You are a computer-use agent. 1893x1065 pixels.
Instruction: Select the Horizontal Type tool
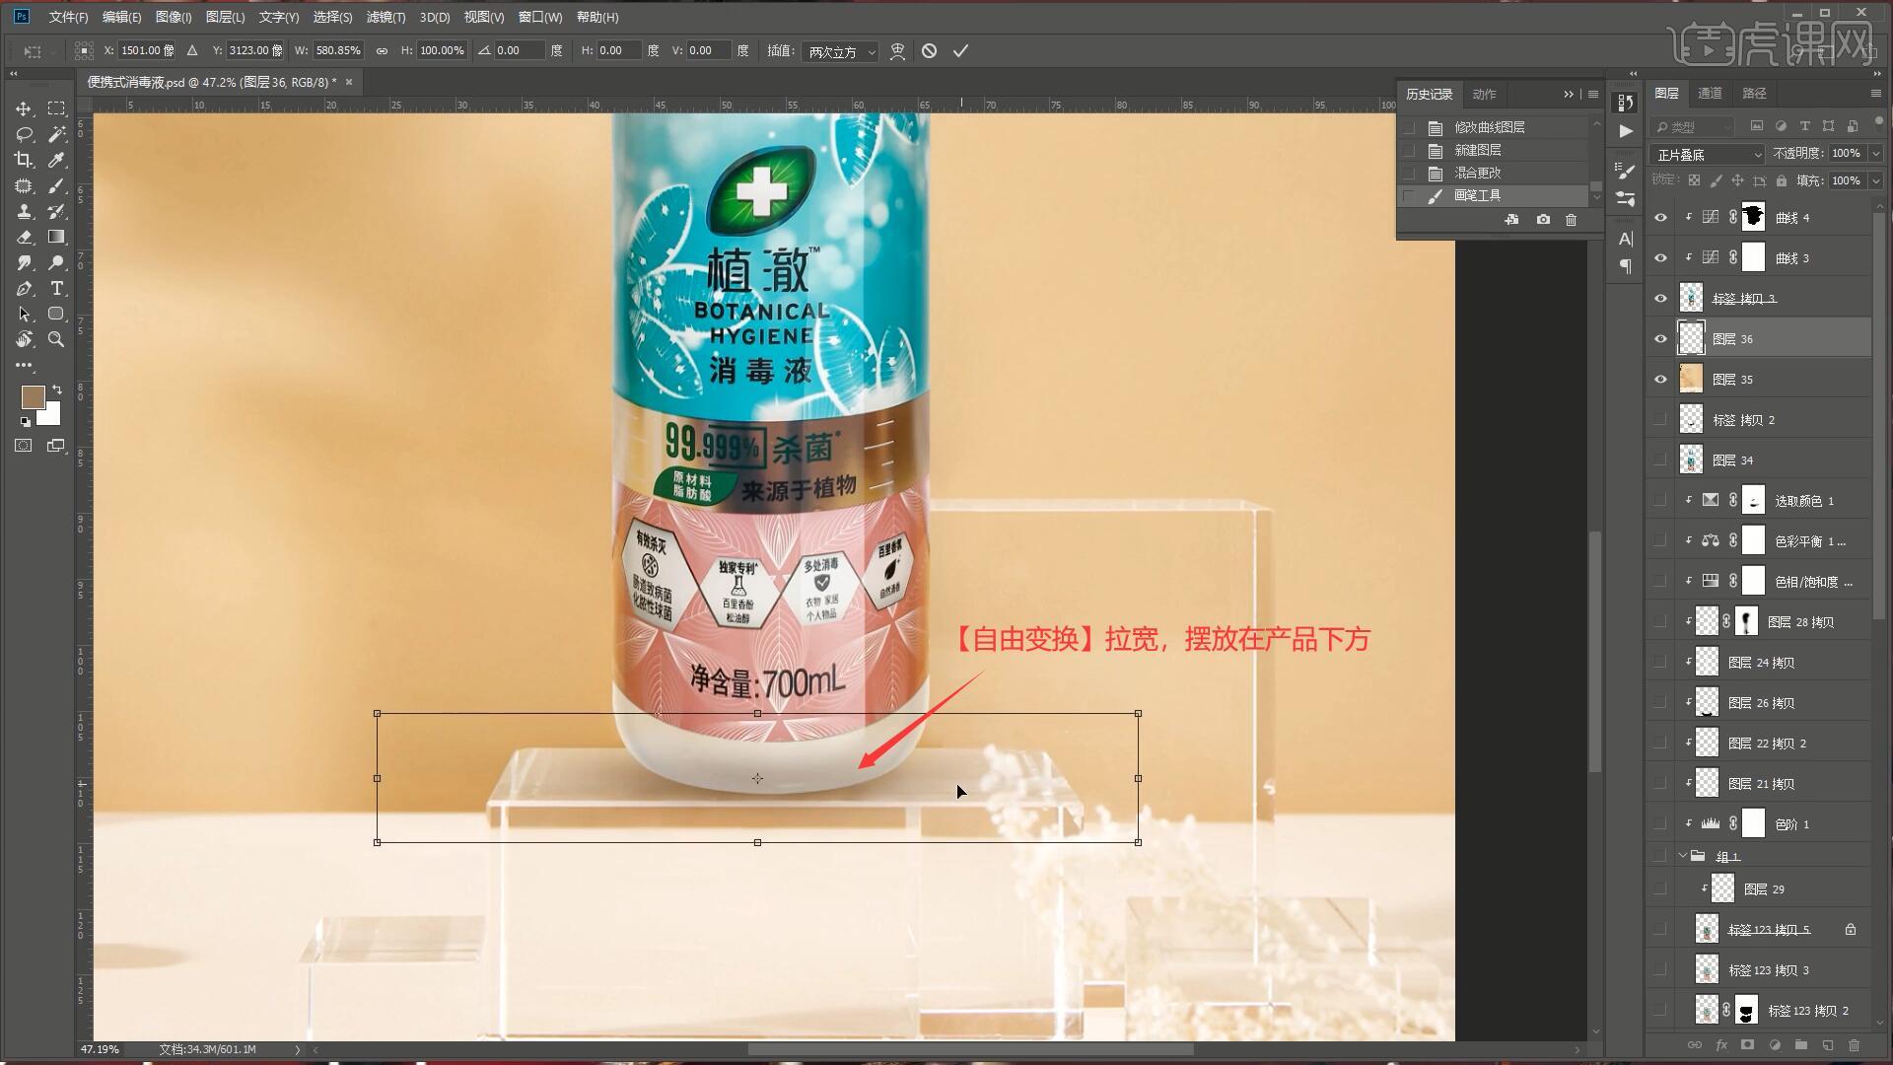click(56, 288)
